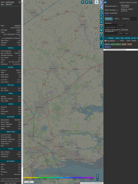This screenshot has height=184, width=138.
Task: Toggle the UAT / ADS-R source legend
Action: pos(116,44)
